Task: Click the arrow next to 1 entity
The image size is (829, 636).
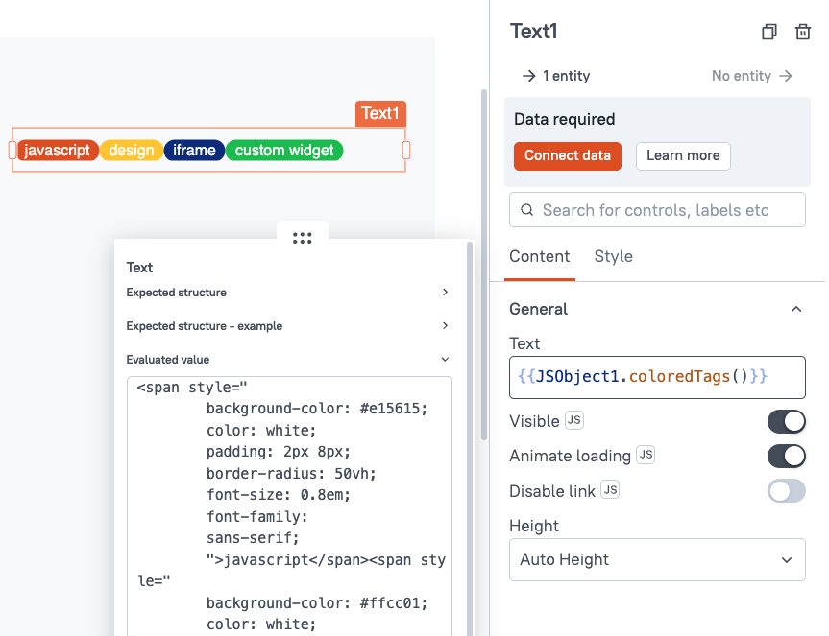Action: tap(528, 76)
